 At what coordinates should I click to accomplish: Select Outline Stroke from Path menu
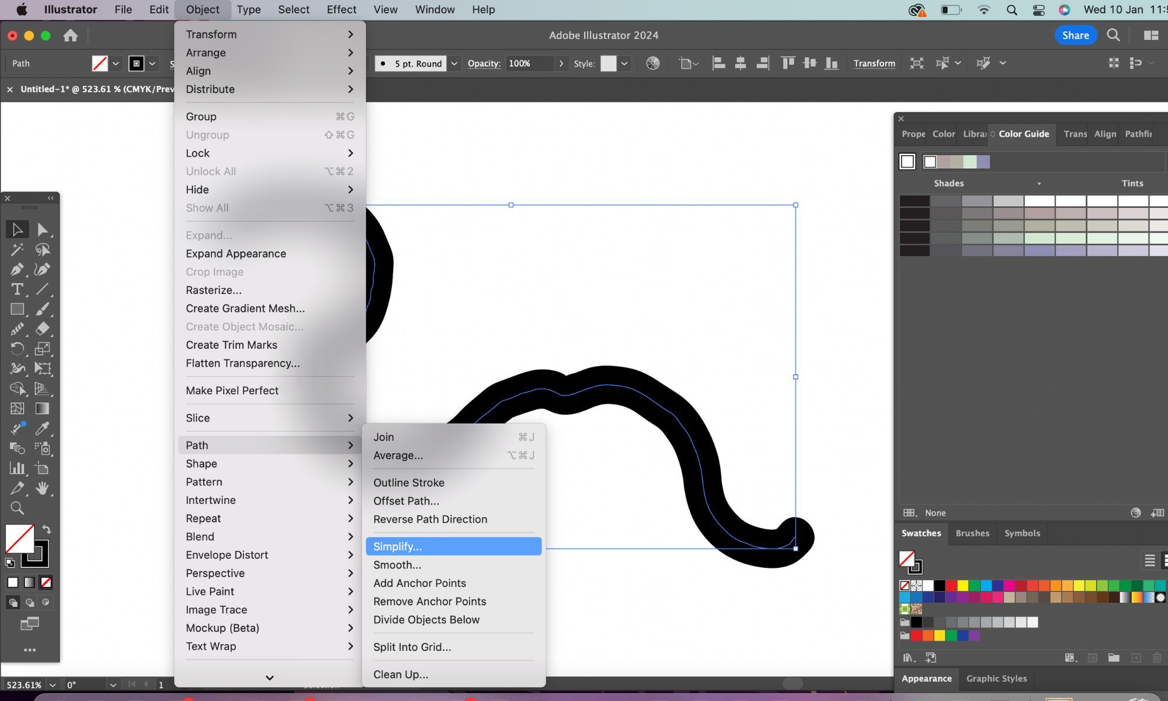point(409,481)
